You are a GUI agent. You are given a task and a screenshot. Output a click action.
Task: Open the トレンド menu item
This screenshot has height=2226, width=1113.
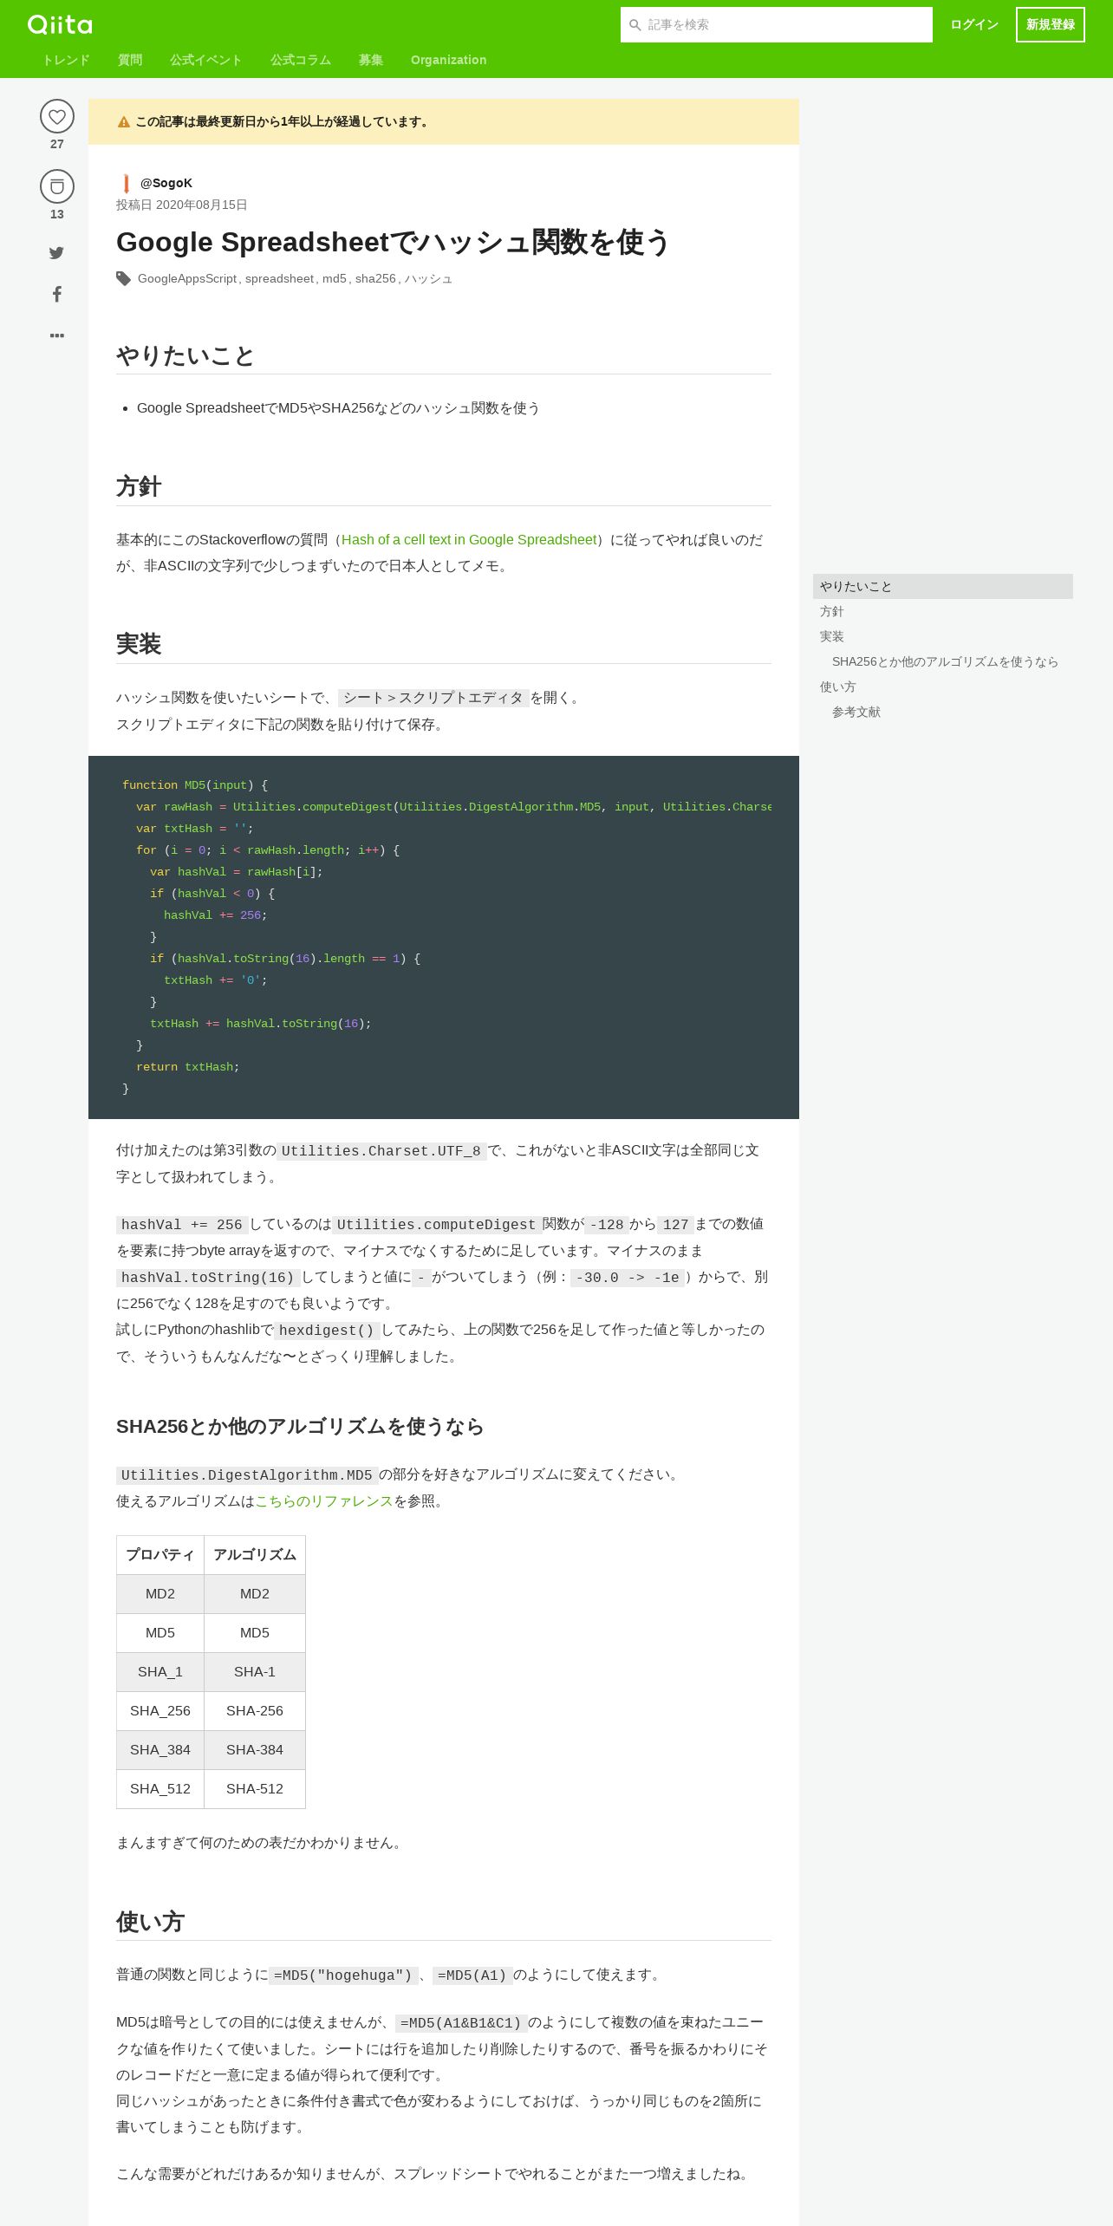click(x=66, y=60)
